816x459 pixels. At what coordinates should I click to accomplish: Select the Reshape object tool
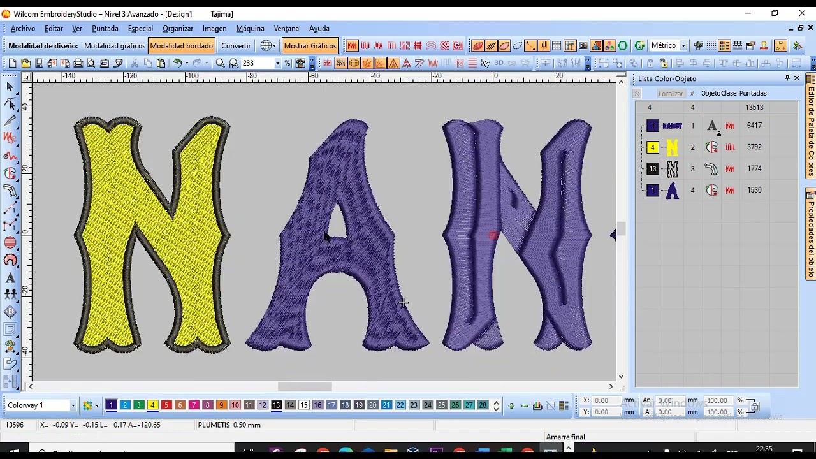click(x=10, y=103)
